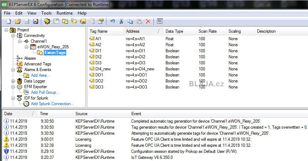Select the DO3 tag row
This screenshot has height=161, width=308.
[x=197, y=87]
